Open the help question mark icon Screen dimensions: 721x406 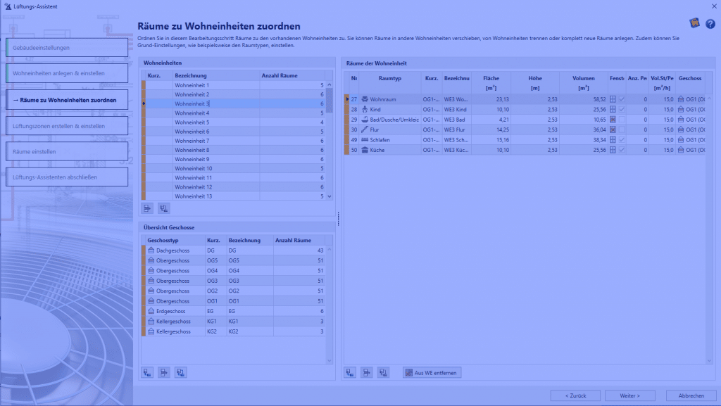(x=710, y=24)
